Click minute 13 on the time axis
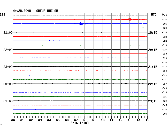Viewport: 168px width, 127px height. point(129,120)
